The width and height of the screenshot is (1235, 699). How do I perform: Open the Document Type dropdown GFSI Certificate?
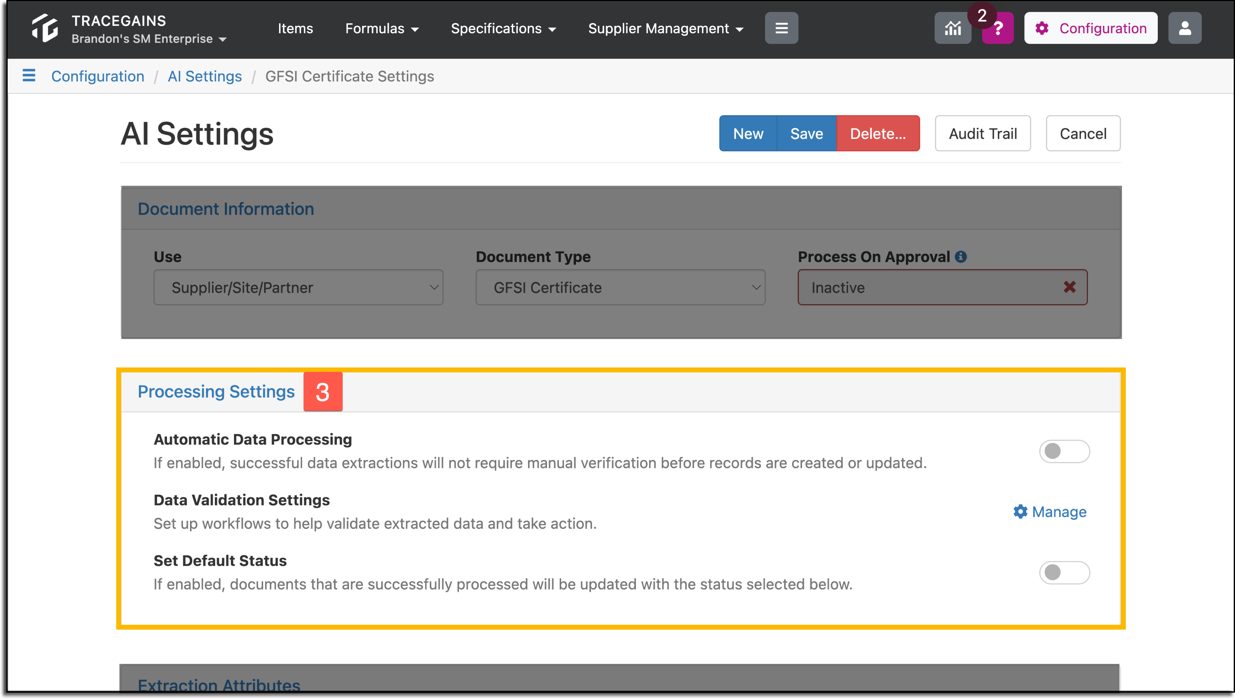tap(620, 287)
